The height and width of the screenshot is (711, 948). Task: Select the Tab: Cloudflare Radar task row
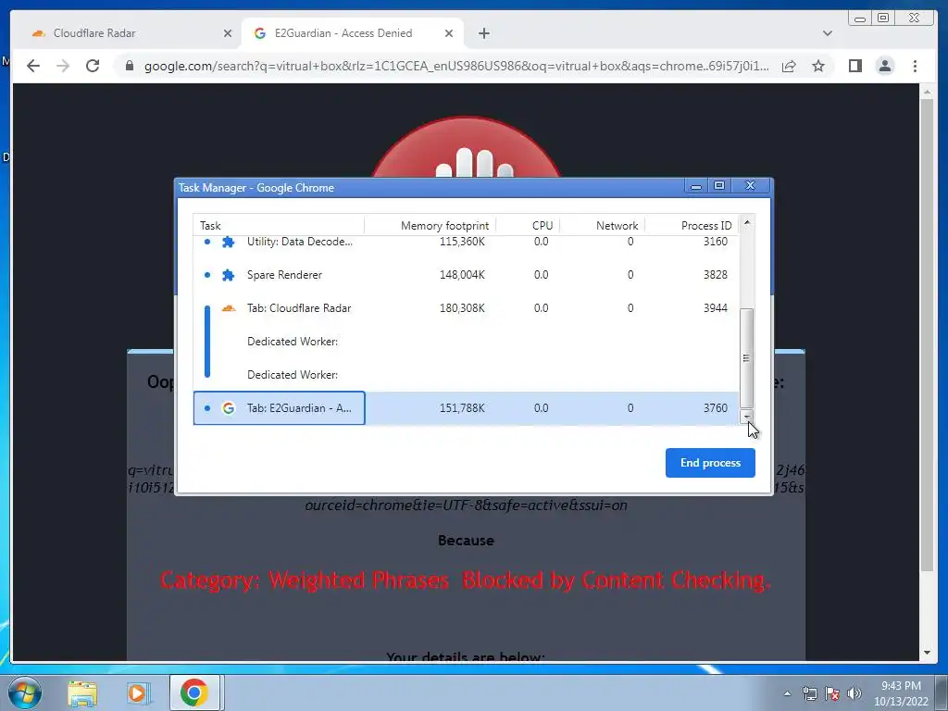[467, 307]
